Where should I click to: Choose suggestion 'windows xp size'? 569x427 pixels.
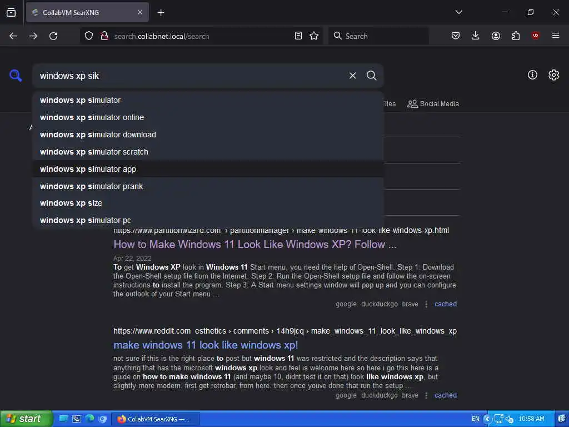point(208,203)
